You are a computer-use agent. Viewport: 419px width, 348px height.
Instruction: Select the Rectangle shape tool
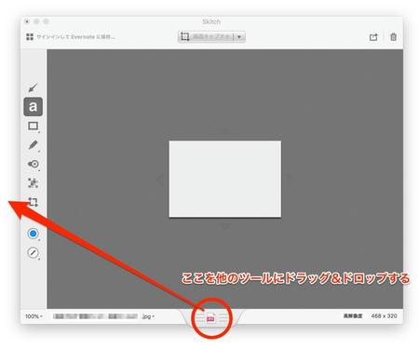point(34,126)
